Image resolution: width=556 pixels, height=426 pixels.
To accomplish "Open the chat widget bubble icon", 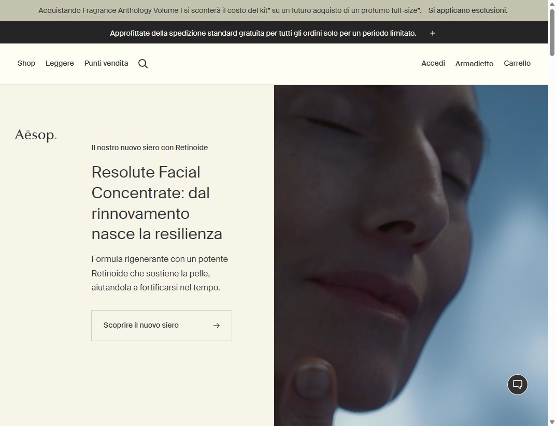I will pos(517,385).
